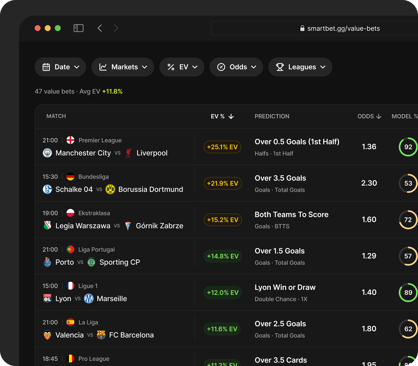The height and width of the screenshot is (366, 418).
Task: Click the Belgium flag for Pro League
Action: coord(71,358)
